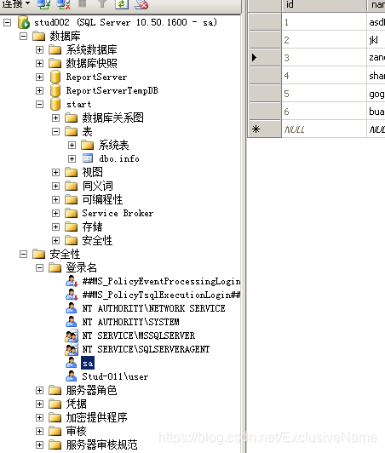Click the ##MS_PolicyTsqlExecutionLogin## disabled login icon
Image resolution: width=385 pixels, height=453 pixels.
(x=72, y=295)
